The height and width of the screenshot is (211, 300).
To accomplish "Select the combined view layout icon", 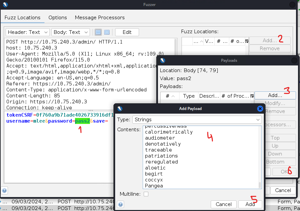I will coord(107,32).
